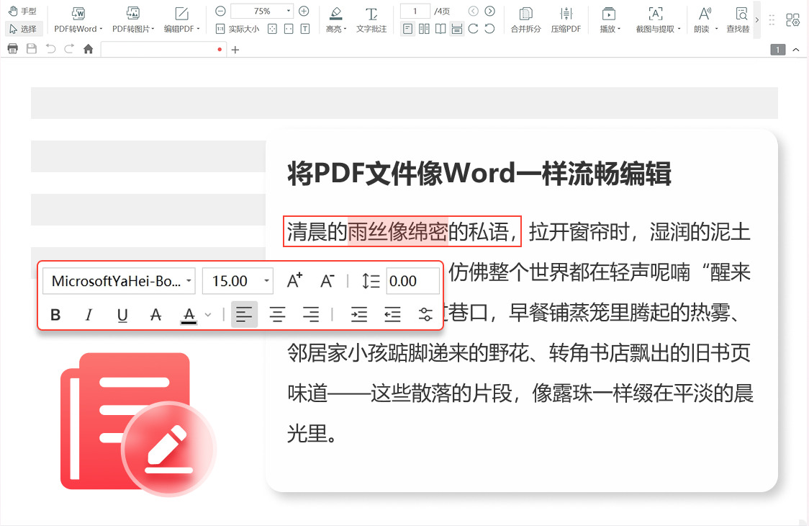This screenshot has height=526, width=809.
Task: Save the document
Action: [32, 49]
